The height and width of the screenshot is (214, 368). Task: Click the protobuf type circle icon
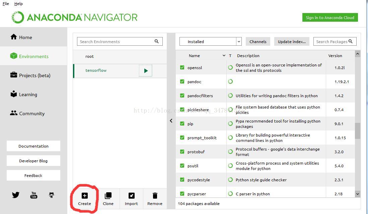[x=230, y=152]
